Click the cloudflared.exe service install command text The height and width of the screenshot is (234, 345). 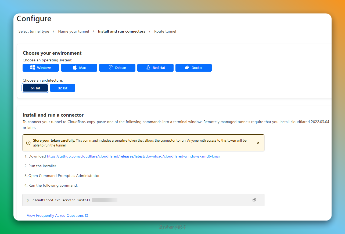[61, 200]
